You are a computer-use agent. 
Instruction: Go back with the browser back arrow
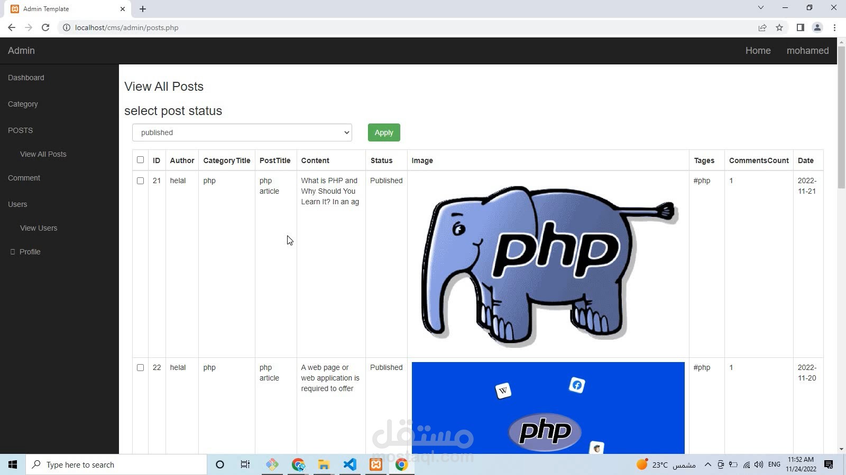[x=12, y=27]
